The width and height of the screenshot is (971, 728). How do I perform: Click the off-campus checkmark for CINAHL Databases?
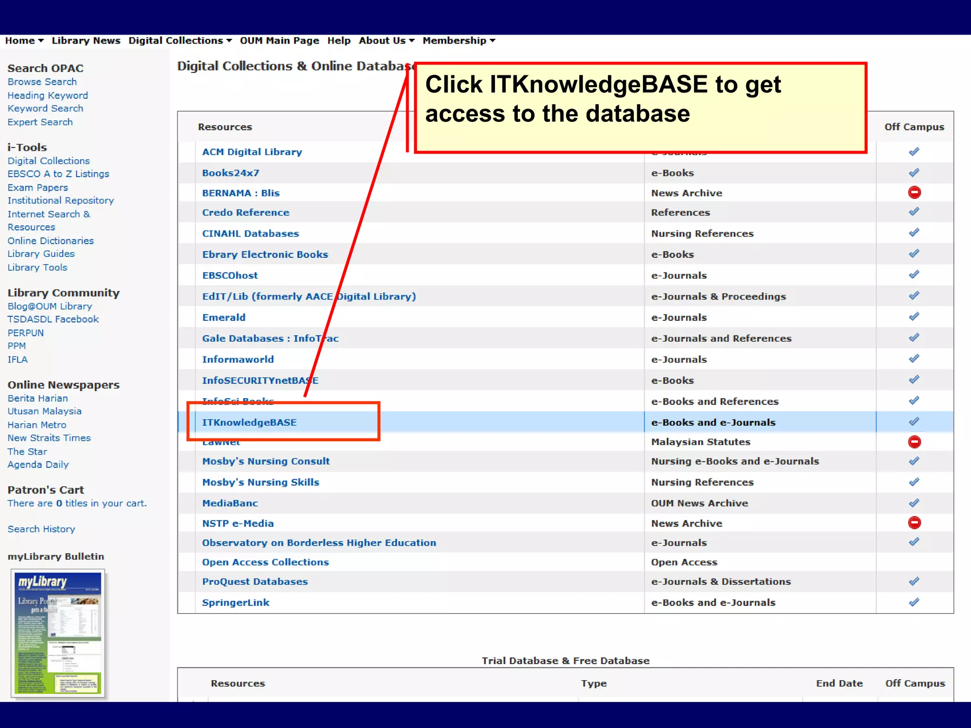(x=914, y=232)
